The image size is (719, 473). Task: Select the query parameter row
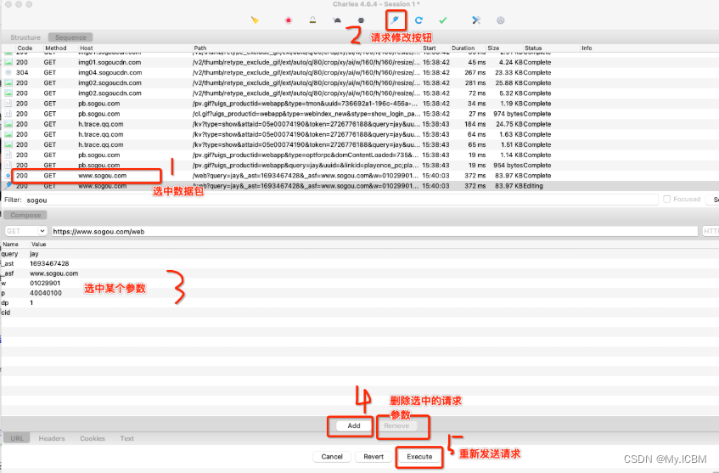(360, 254)
